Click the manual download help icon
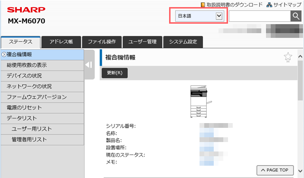Screen dimensions: 304x178 203,5
